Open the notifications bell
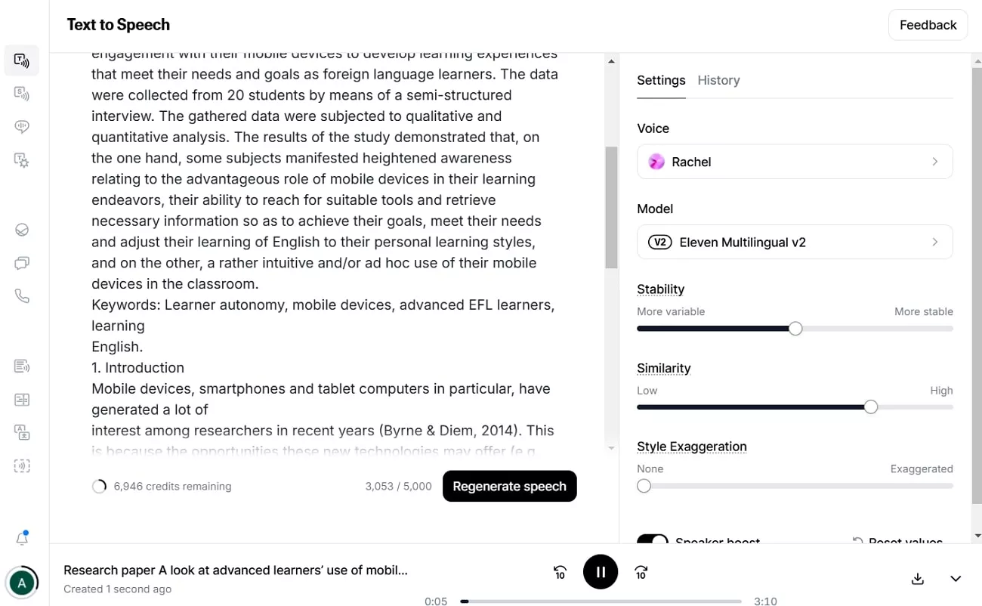Viewport: 982px width, 606px height. click(x=22, y=537)
